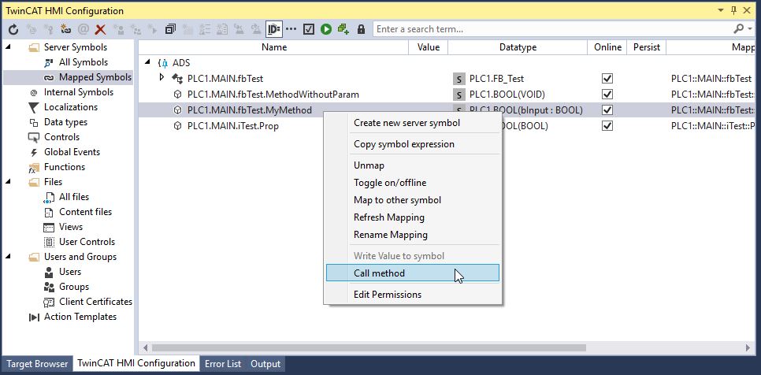Click the padlock toolbar icon

pos(361,30)
